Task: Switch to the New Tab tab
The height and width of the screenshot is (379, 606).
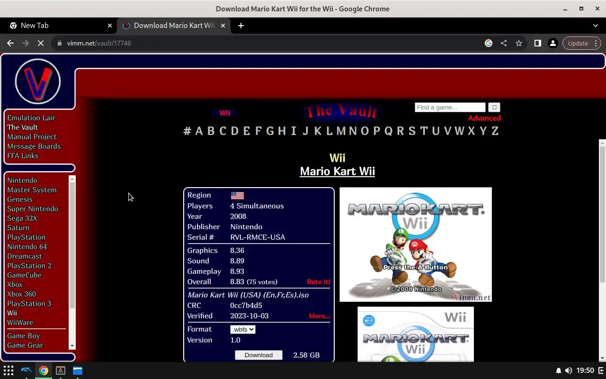Action: (60, 26)
